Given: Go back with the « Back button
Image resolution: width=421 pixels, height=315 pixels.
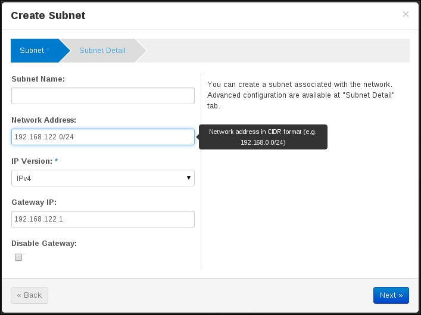Looking at the screenshot, I should coord(30,295).
